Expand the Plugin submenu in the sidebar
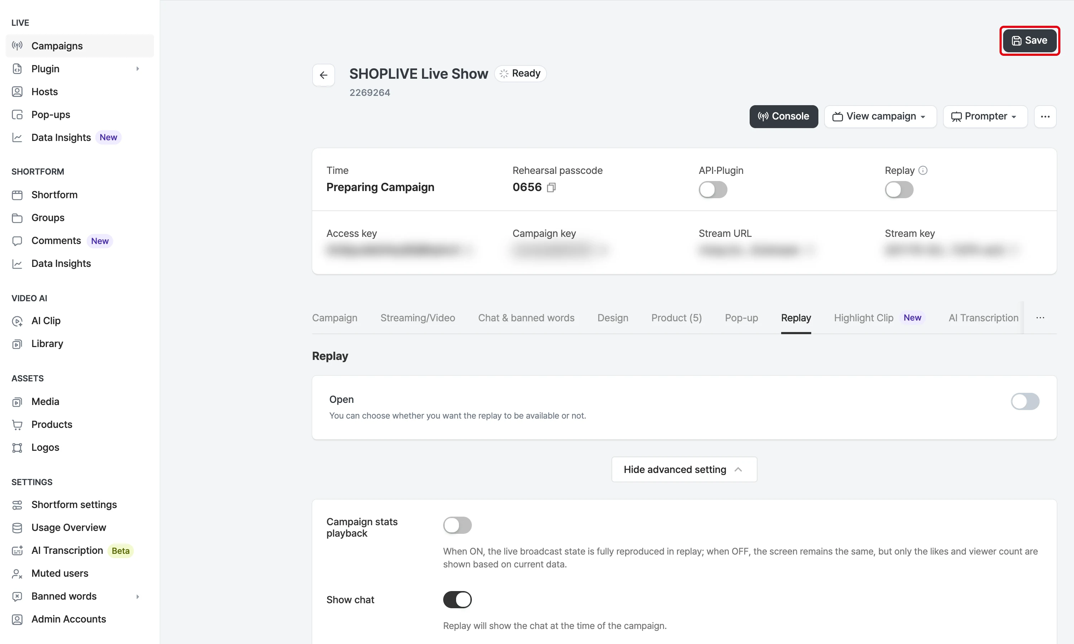1074x644 pixels. [x=137, y=69]
